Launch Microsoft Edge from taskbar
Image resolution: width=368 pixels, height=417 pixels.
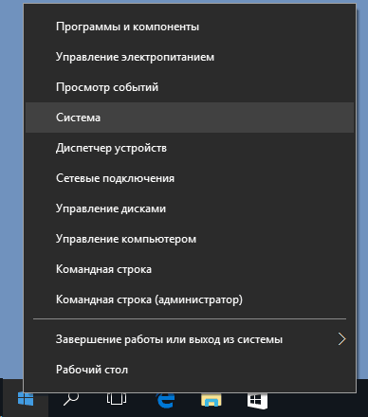point(166,399)
